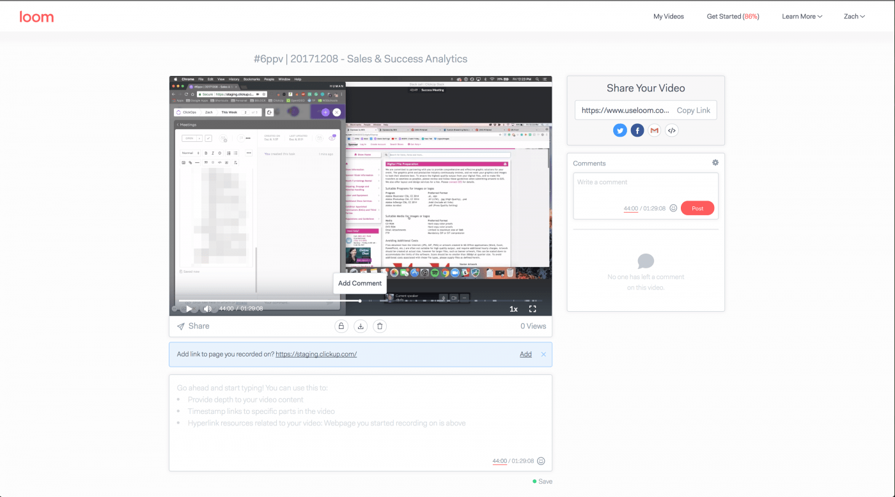The width and height of the screenshot is (895, 497).
Task: Open the Zach account dropdown
Action: (x=854, y=17)
